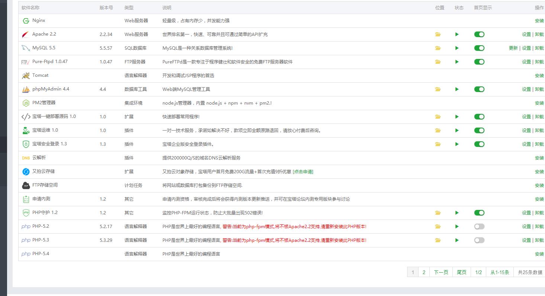
Task: Click the 类型 column header
Action: [x=129, y=8]
